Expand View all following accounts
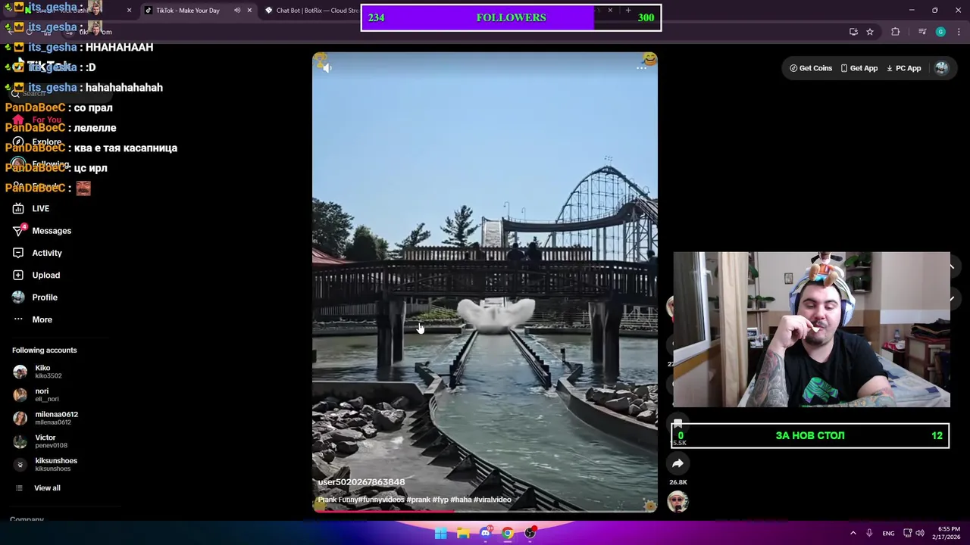970x545 pixels. [x=38, y=488]
